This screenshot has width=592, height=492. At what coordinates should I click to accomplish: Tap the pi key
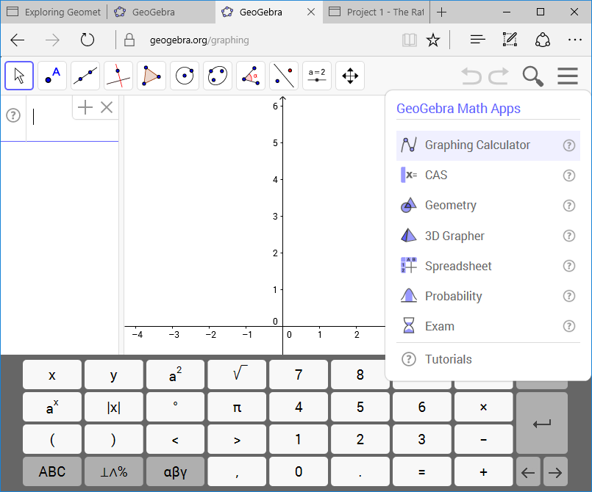pyautogui.click(x=237, y=407)
